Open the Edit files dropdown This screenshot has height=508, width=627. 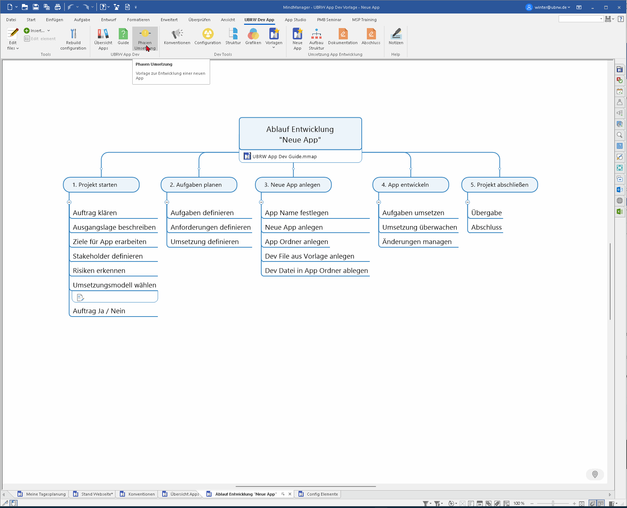pos(13,48)
